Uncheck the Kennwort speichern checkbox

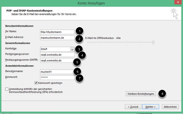point(36,83)
